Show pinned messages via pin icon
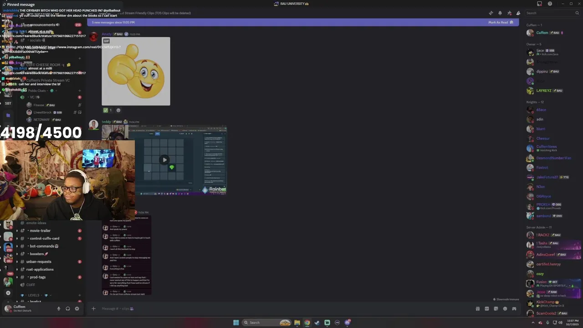583x328 pixels. [x=509, y=13]
